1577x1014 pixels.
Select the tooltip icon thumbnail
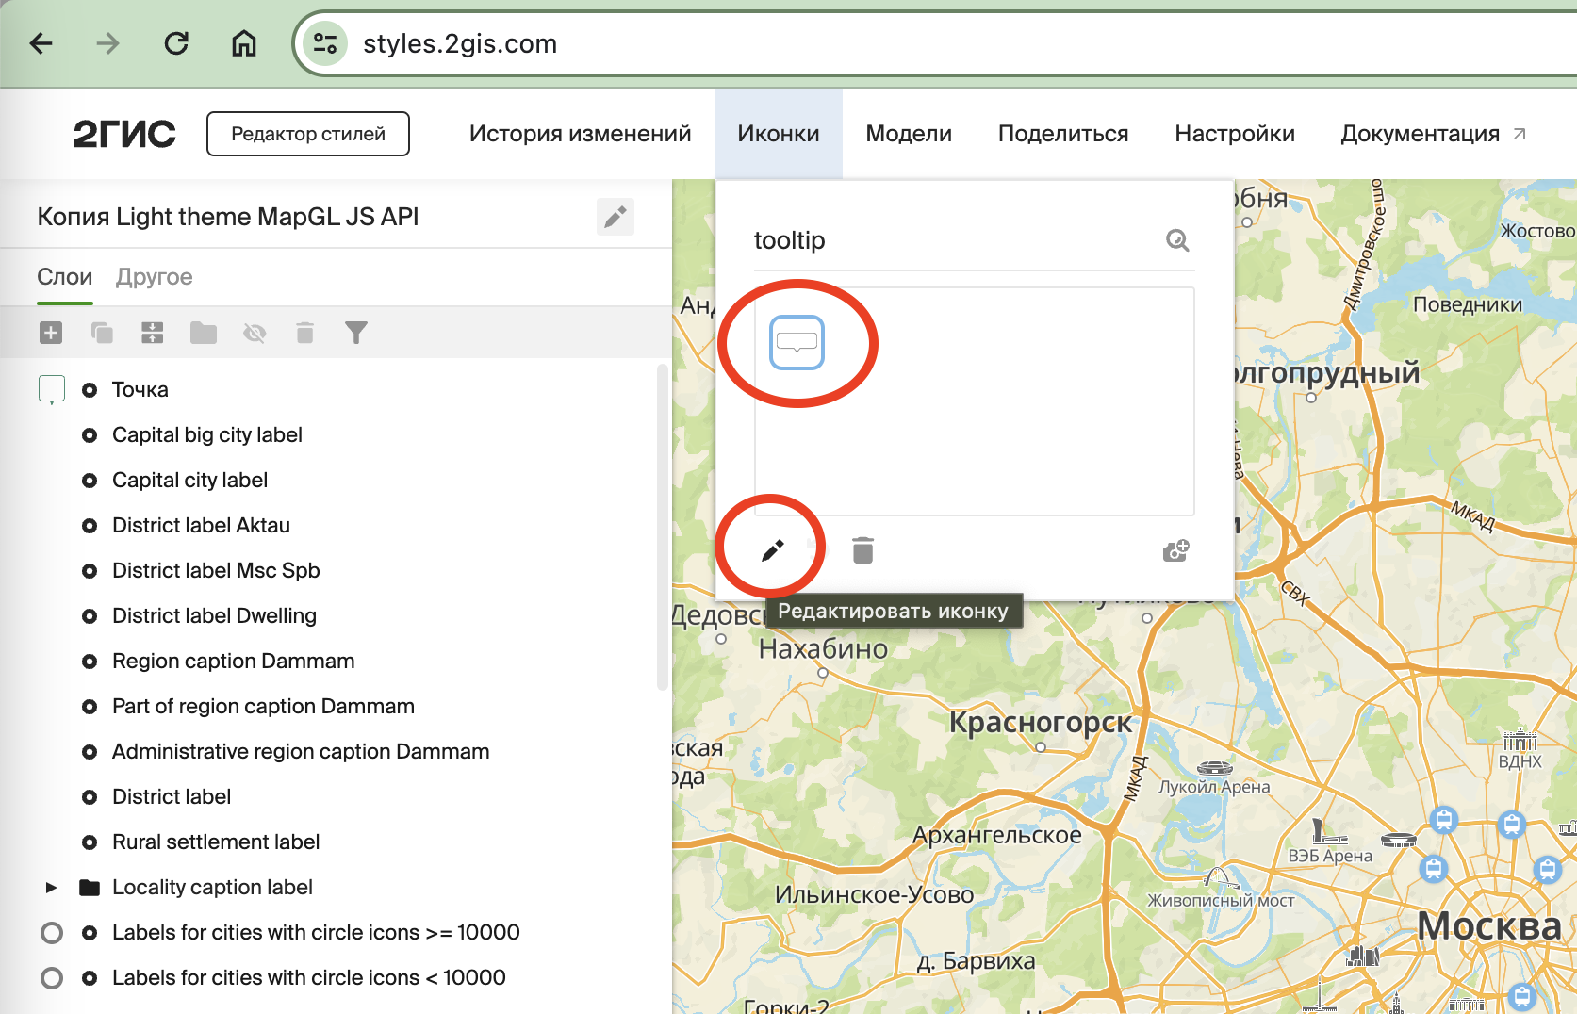(797, 343)
